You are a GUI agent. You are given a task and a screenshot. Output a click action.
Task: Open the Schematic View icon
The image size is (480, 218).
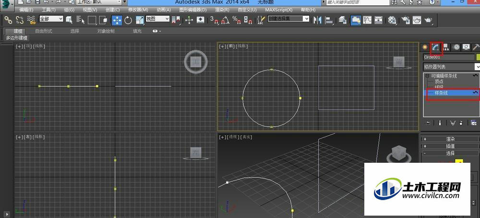pyautogui.click(x=379, y=20)
